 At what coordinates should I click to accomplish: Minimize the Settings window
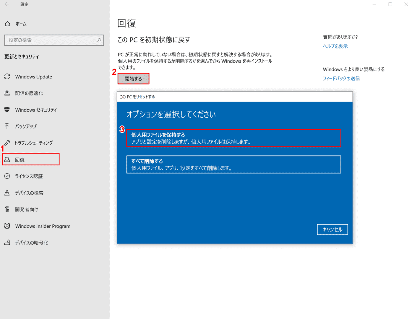tap(374, 4)
